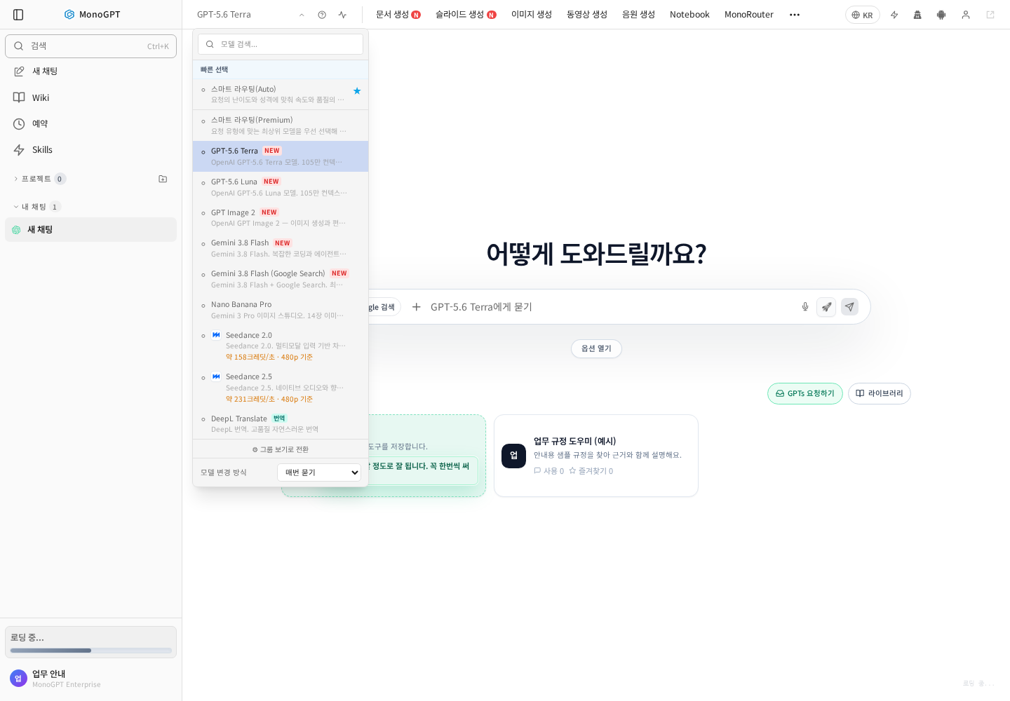The height and width of the screenshot is (701, 1010).
Task: Open the Notebook tab
Action: click(x=689, y=15)
